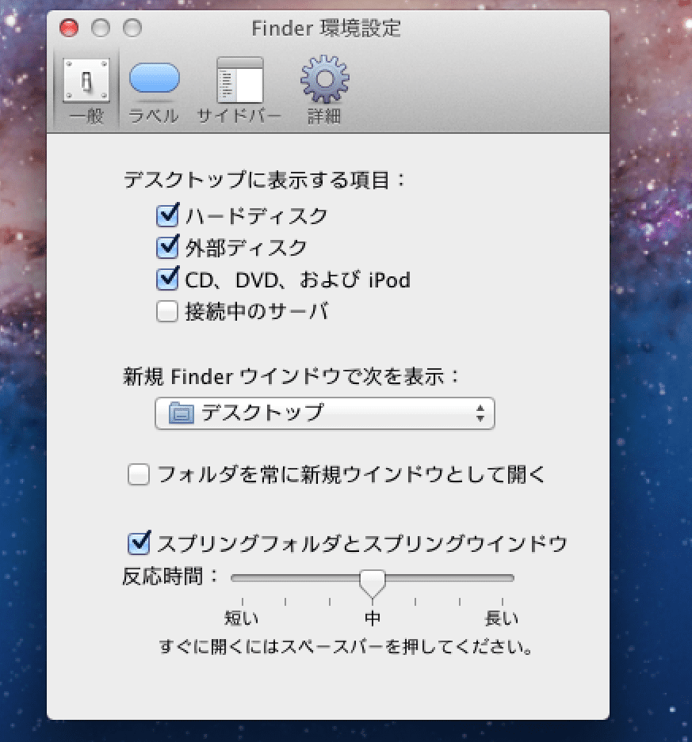692x742 pixels.
Task: Uncheck the 外部ディスク checkbox
Action: click(x=167, y=247)
